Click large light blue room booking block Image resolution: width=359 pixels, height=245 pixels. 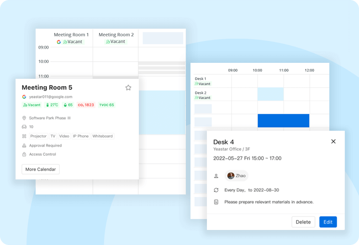coord(162,112)
